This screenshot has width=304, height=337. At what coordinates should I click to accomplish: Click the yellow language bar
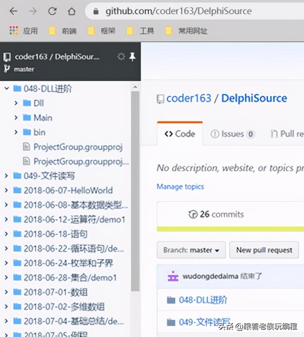[230, 229]
